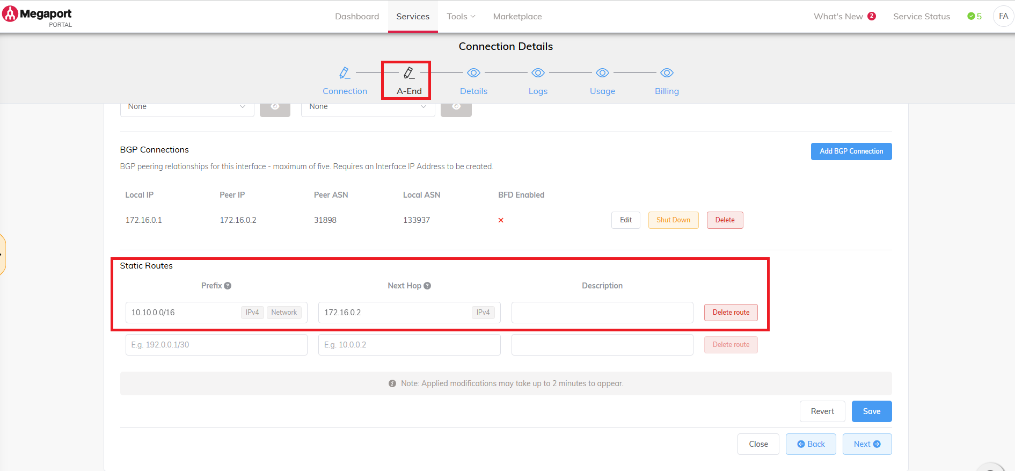The image size is (1015, 471).
Task: Delete route for prefix 10.10.0.0/16
Action: [x=731, y=313]
